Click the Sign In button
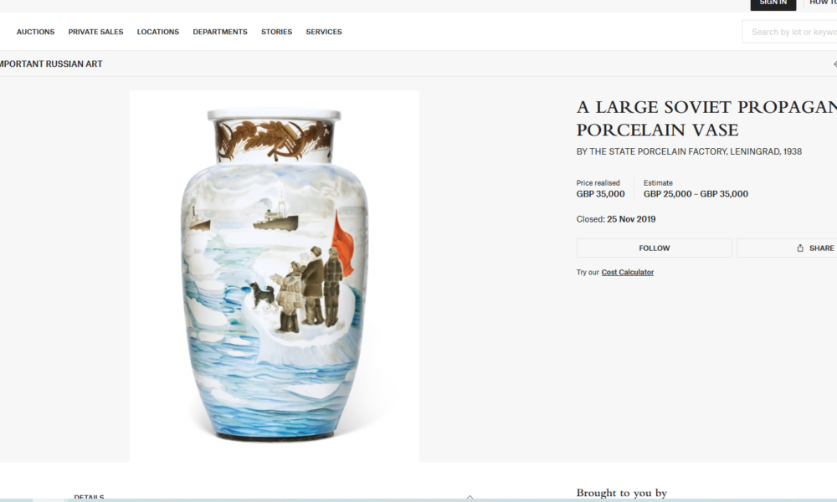Screen dimensions: 837x502 [x=773, y=4]
